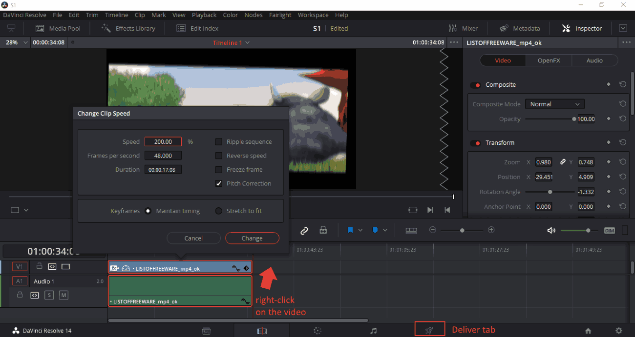
Task: Toggle the DIM audio button
Action: click(x=609, y=231)
